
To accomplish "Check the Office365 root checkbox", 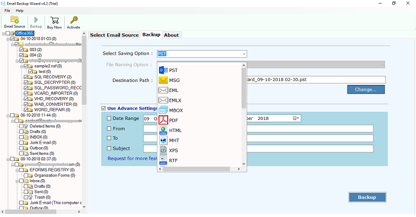I will click(x=8, y=33).
